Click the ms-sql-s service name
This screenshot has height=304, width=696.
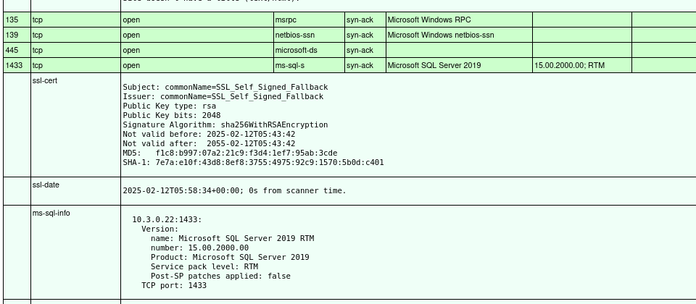tap(289, 65)
